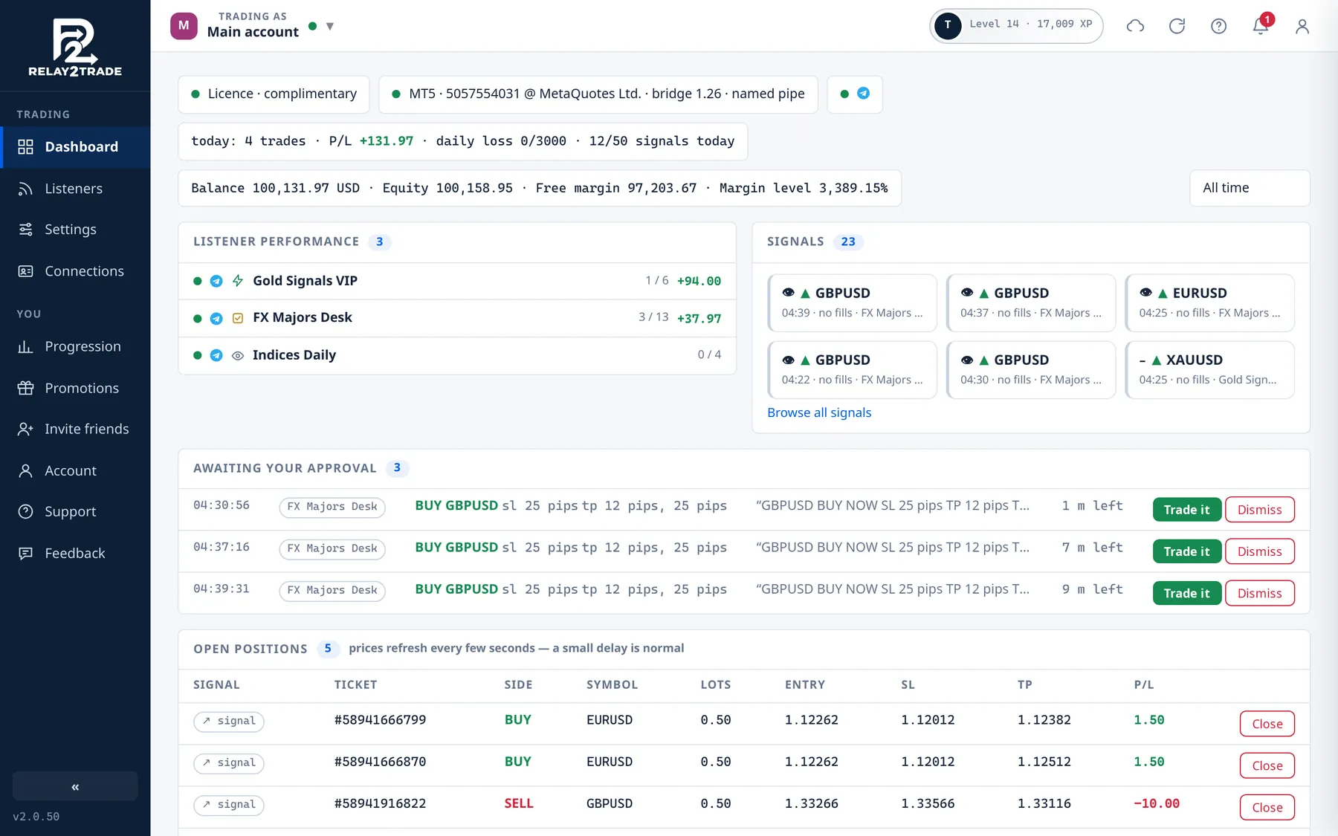1338x836 pixels.
Task: Click Telegram icon on Indices Daily row
Action: (x=216, y=355)
